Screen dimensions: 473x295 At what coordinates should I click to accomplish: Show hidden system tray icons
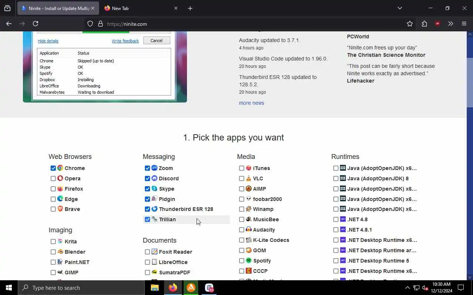407,288
